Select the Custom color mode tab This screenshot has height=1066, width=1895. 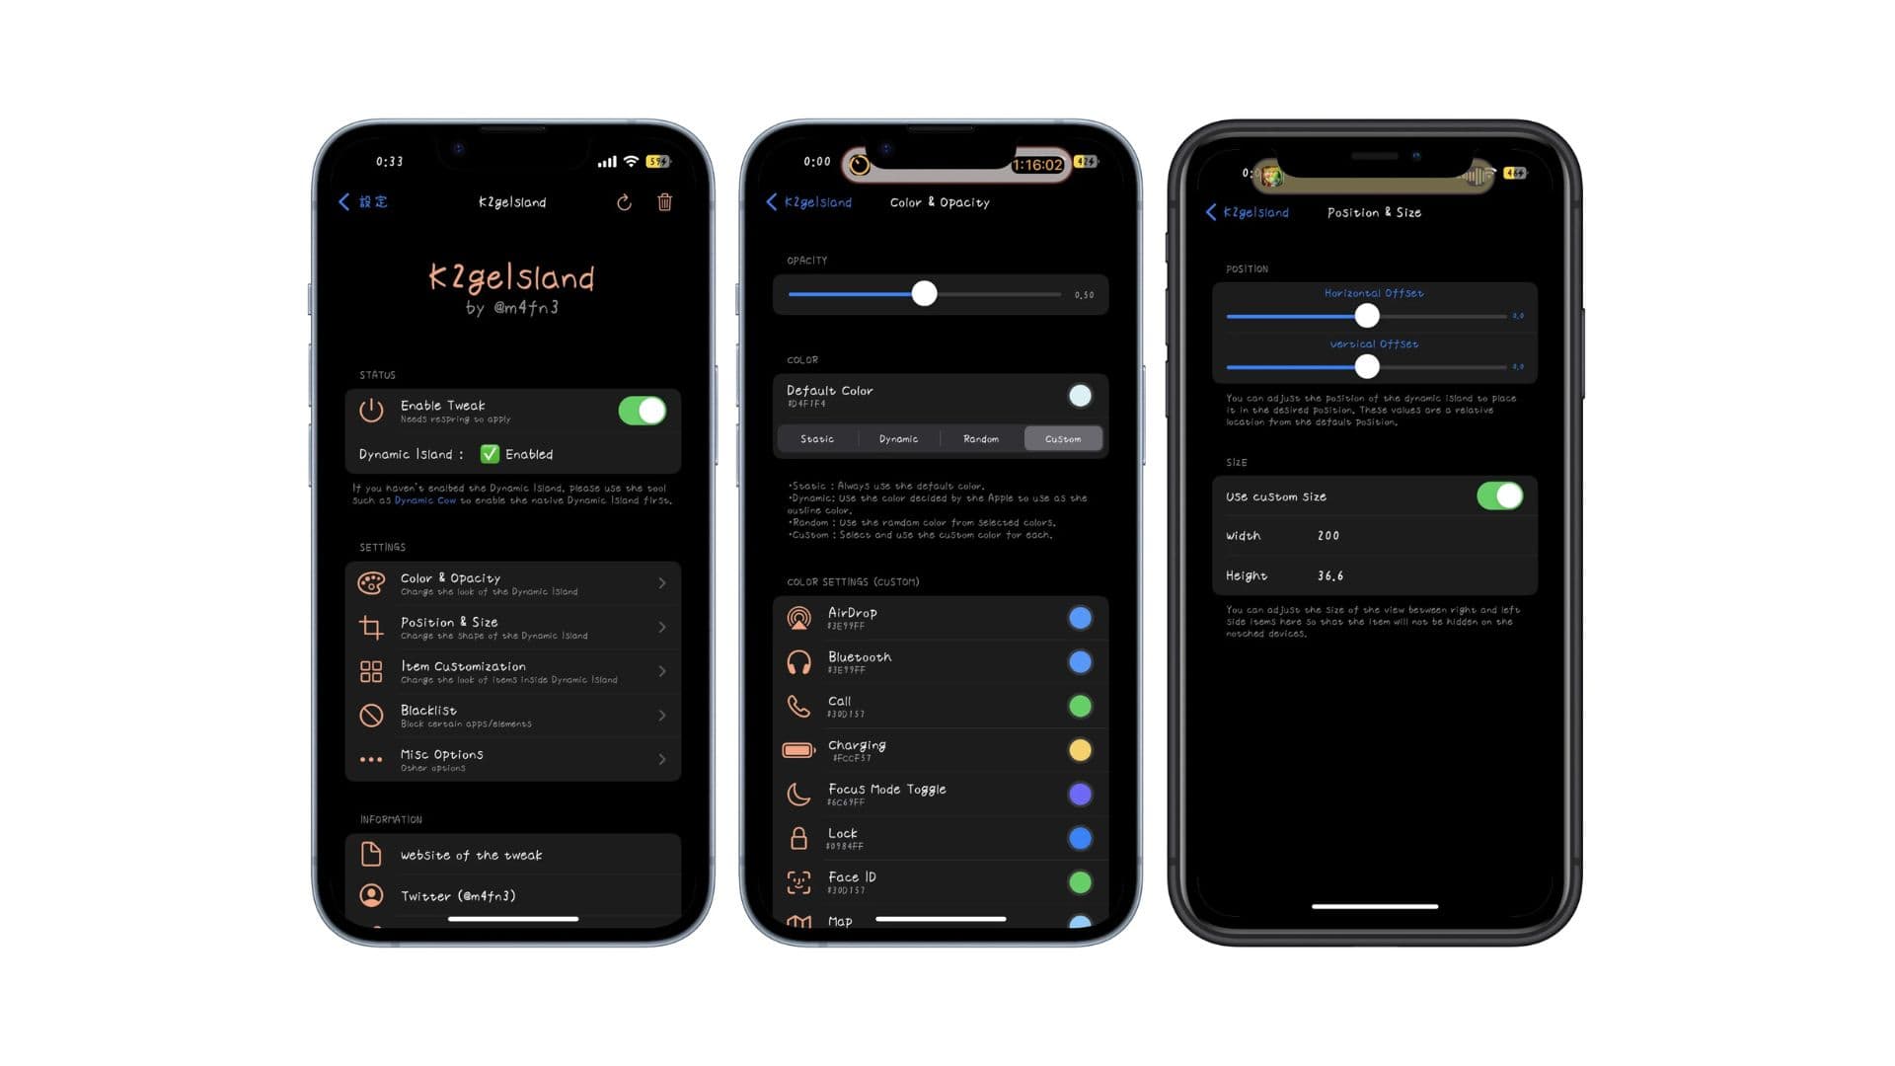(x=1061, y=438)
